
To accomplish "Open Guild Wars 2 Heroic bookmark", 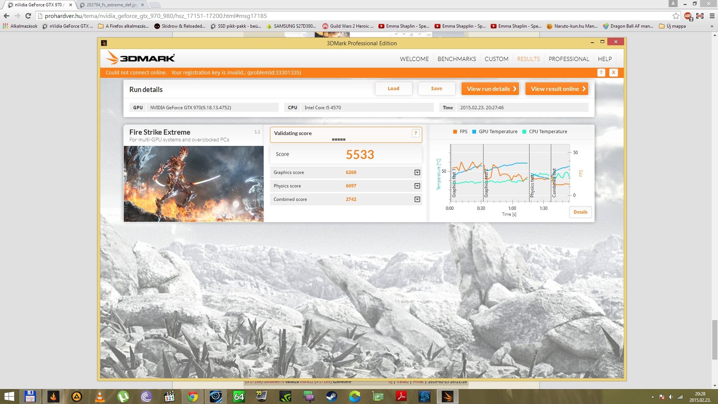I will coord(348,26).
